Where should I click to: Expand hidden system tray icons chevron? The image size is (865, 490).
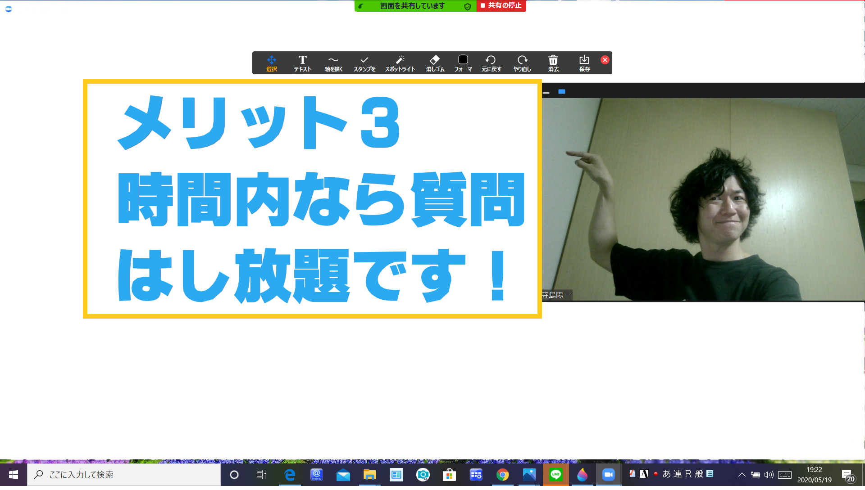(x=742, y=475)
